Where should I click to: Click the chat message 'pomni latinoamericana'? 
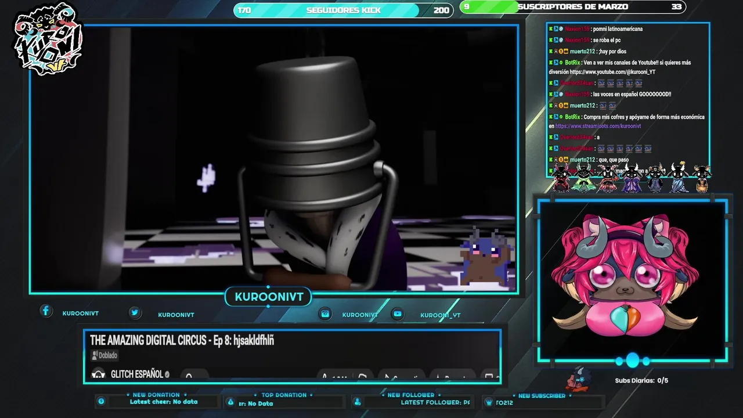[618, 29]
